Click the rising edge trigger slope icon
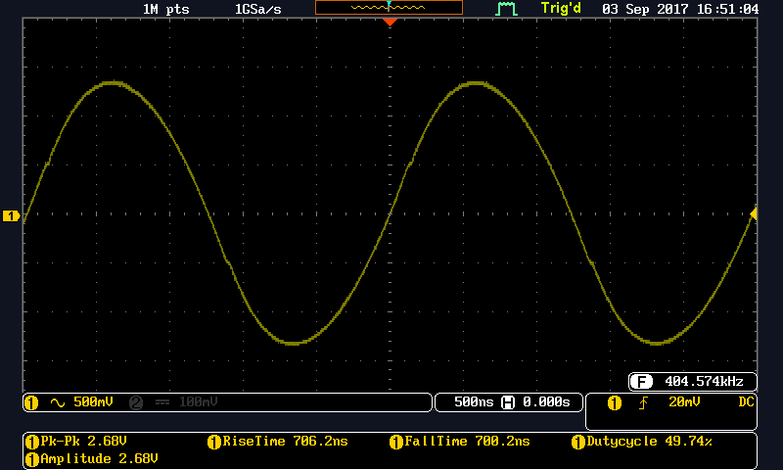Viewport: 783px width, 470px height. [643, 402]
